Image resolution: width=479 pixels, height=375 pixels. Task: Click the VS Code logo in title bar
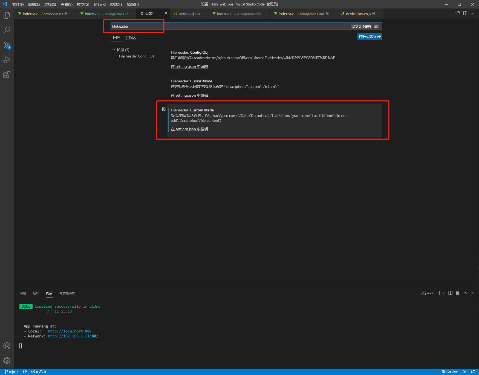click(x=5, y=4)
